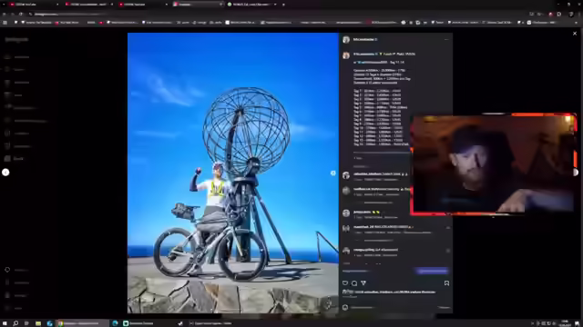Switch to the fifth browser tab with green icon

pyautogui.click(x=251, y=5)
